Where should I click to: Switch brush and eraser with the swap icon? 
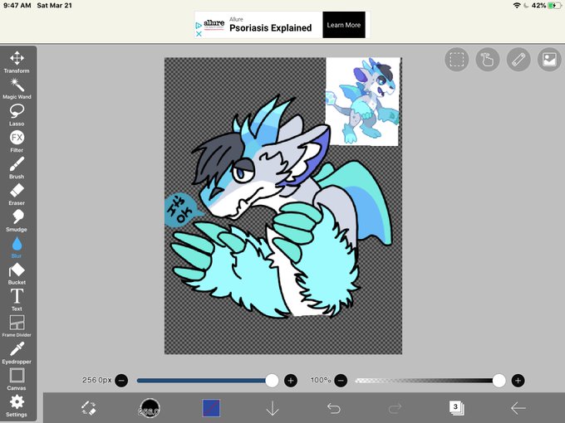coord(89,408)
